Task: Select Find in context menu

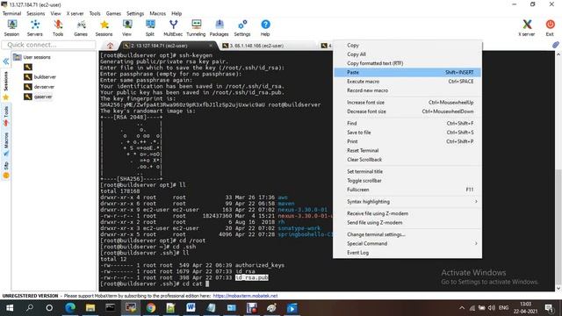Action: (407, 123)
